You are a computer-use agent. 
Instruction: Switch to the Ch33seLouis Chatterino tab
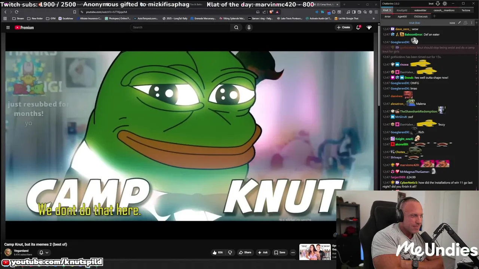tap(421, 16)
